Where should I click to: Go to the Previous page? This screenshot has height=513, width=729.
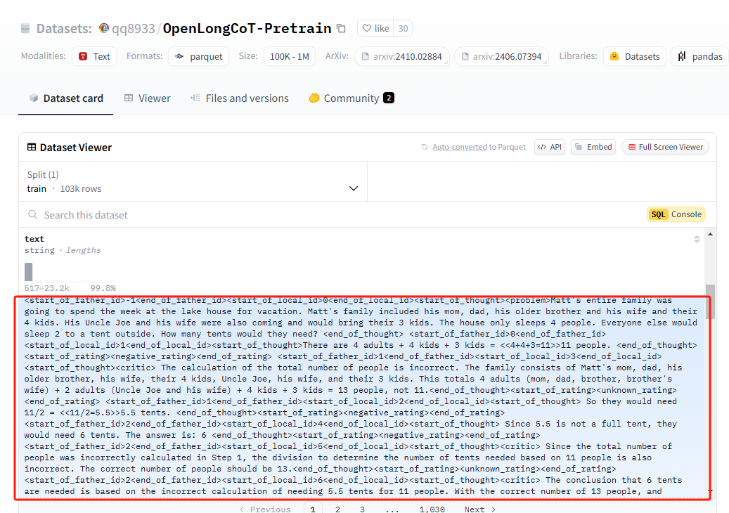pyautogui.click(x=266, y=509)
